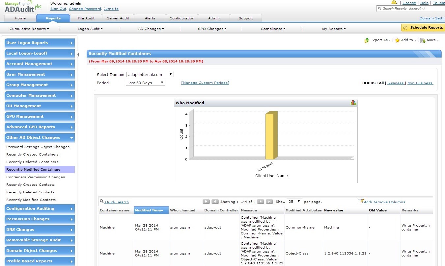Click the Search Reports input field
Image resolution: width=445 pixels, height=266 pixels.
tap(412, 9)
